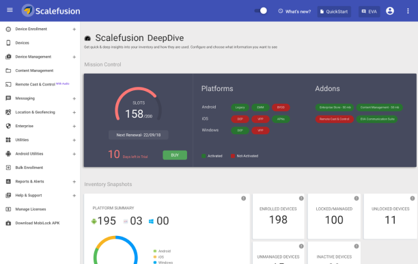Expand the Location & Geofencing section
The width and height of the screenshot is (418, 264).
point(74,112)
